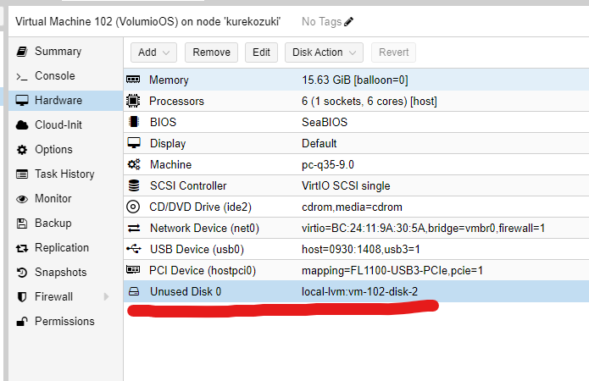Click value host=0930:1408,usb3=1
This screenshot has width=589, height=381.
361,249
